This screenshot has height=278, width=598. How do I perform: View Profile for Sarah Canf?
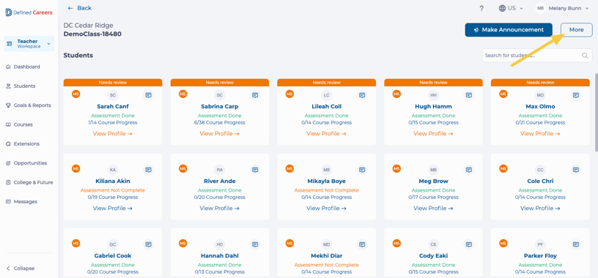[x=113, y=134]
